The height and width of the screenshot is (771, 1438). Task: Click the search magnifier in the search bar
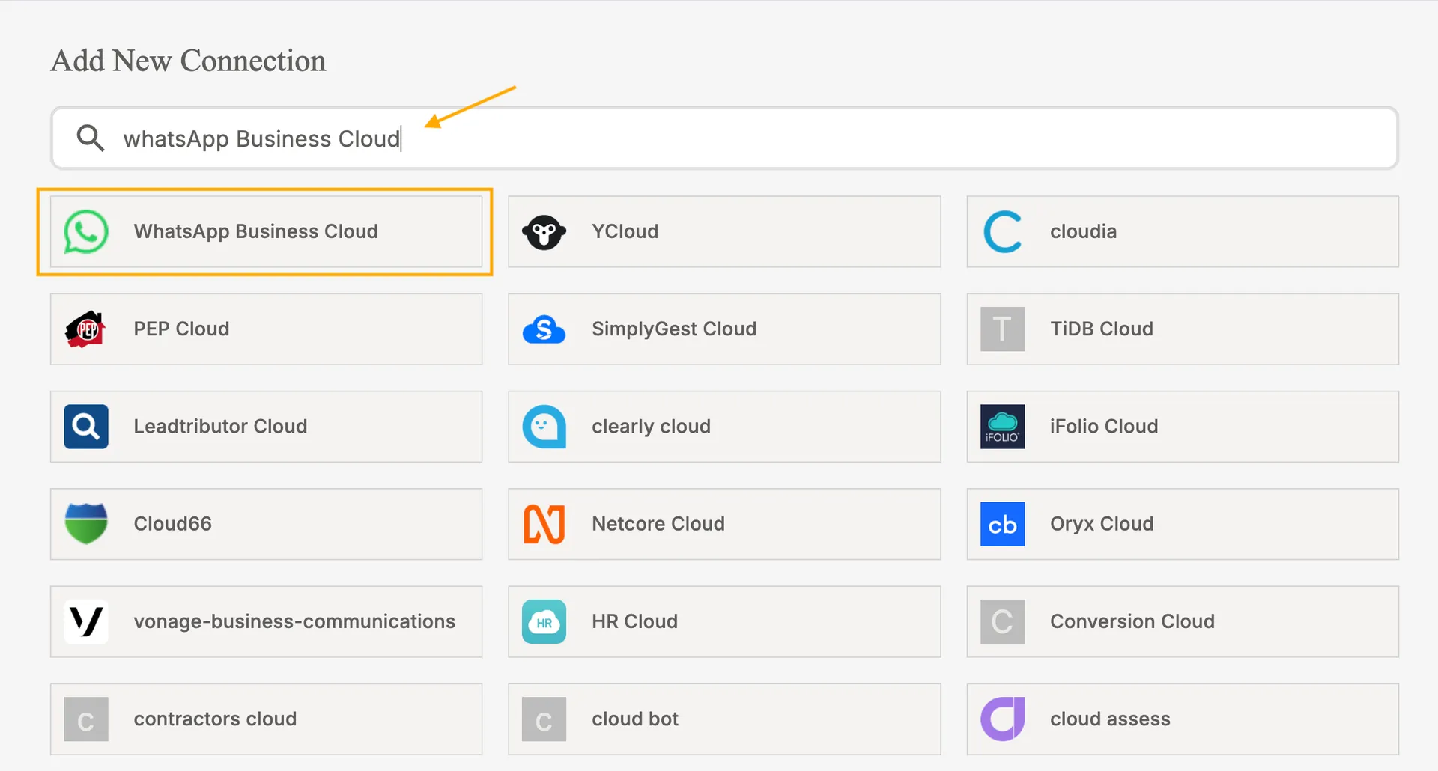coord(90,138)
